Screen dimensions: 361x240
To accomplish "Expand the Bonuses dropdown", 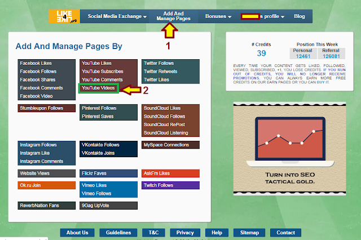I will pyautogui.click(x=218, y=16).
